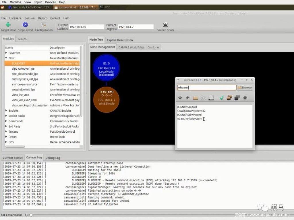The width and height of the screenshot is (294, 220).
Task: Click the up arrow icon in Listener window
Action: click(x=188, y=98)
